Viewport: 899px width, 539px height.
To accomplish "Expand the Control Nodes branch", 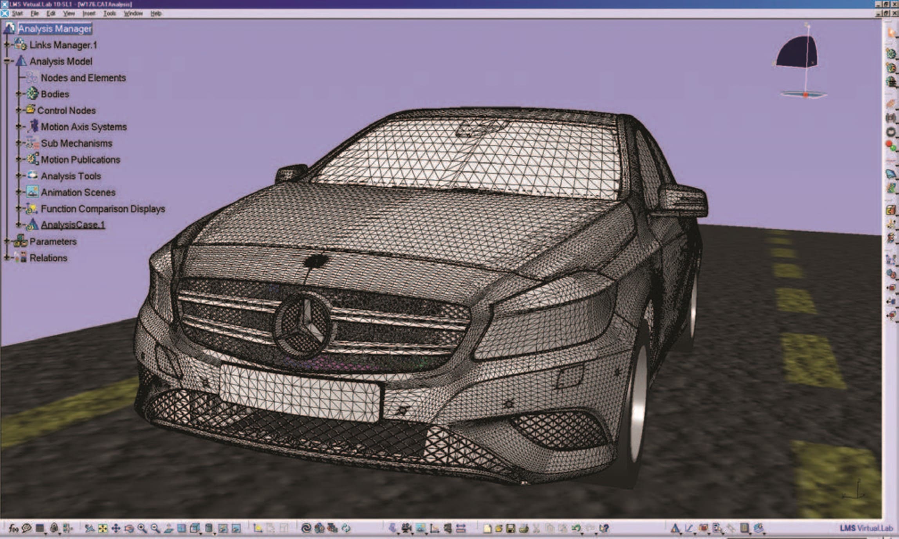I will click(x=18, y=110).
